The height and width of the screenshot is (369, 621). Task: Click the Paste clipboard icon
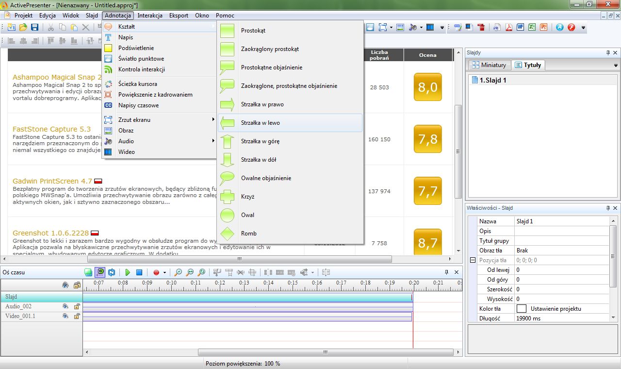[74, 27]
